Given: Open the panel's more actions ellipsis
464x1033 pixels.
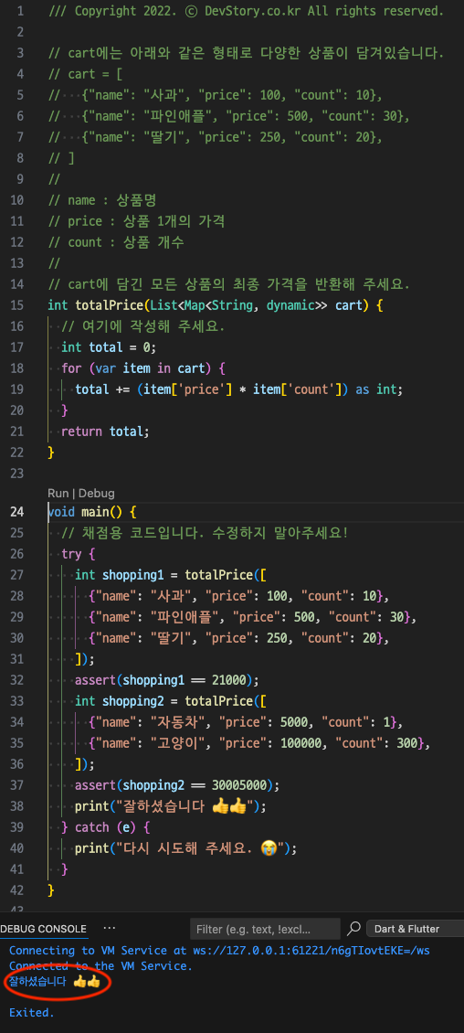Looking at the screenshot, I should (x=110, y=928).
